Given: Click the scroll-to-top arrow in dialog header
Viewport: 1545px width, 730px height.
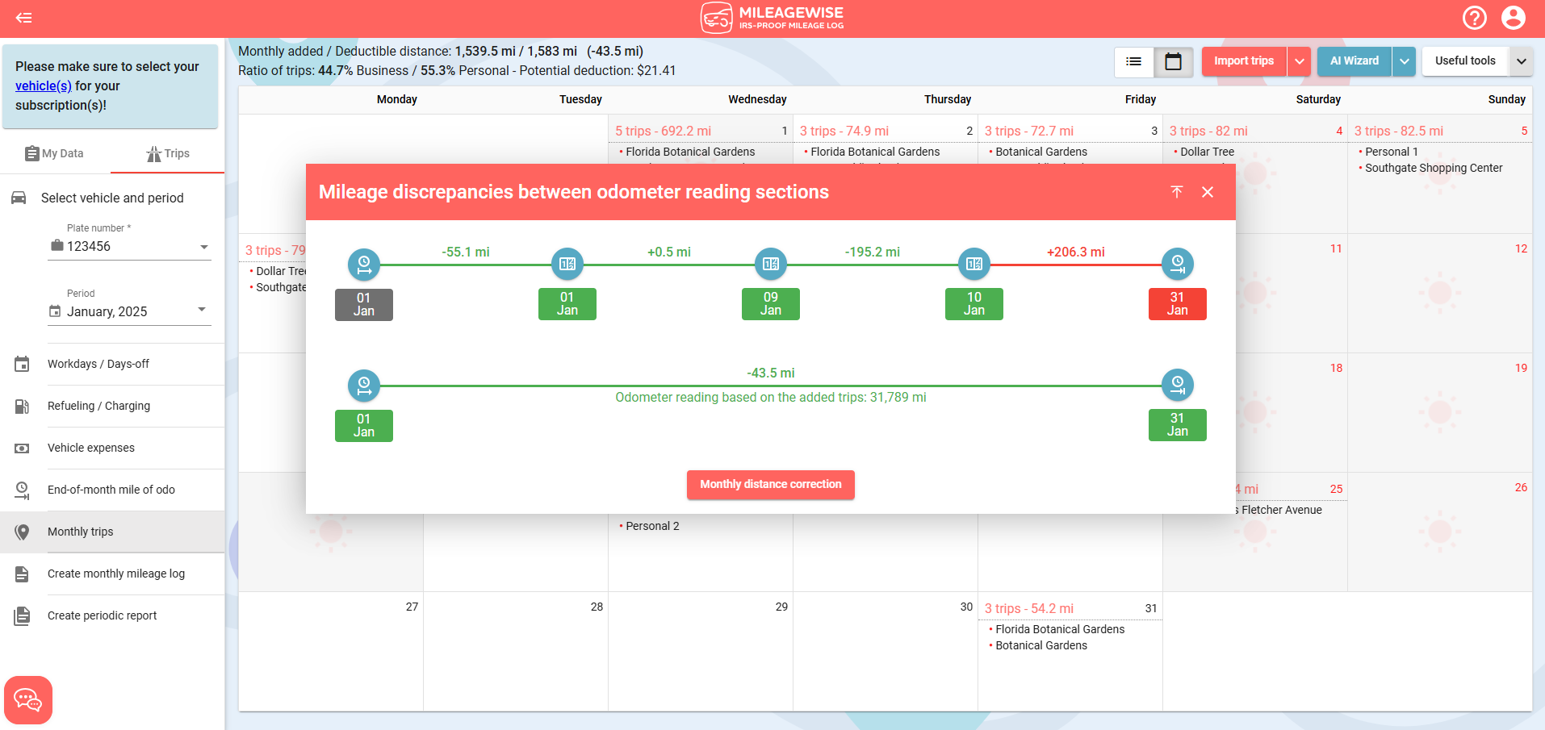Looking at the screenshot, I should point(1176,192).
